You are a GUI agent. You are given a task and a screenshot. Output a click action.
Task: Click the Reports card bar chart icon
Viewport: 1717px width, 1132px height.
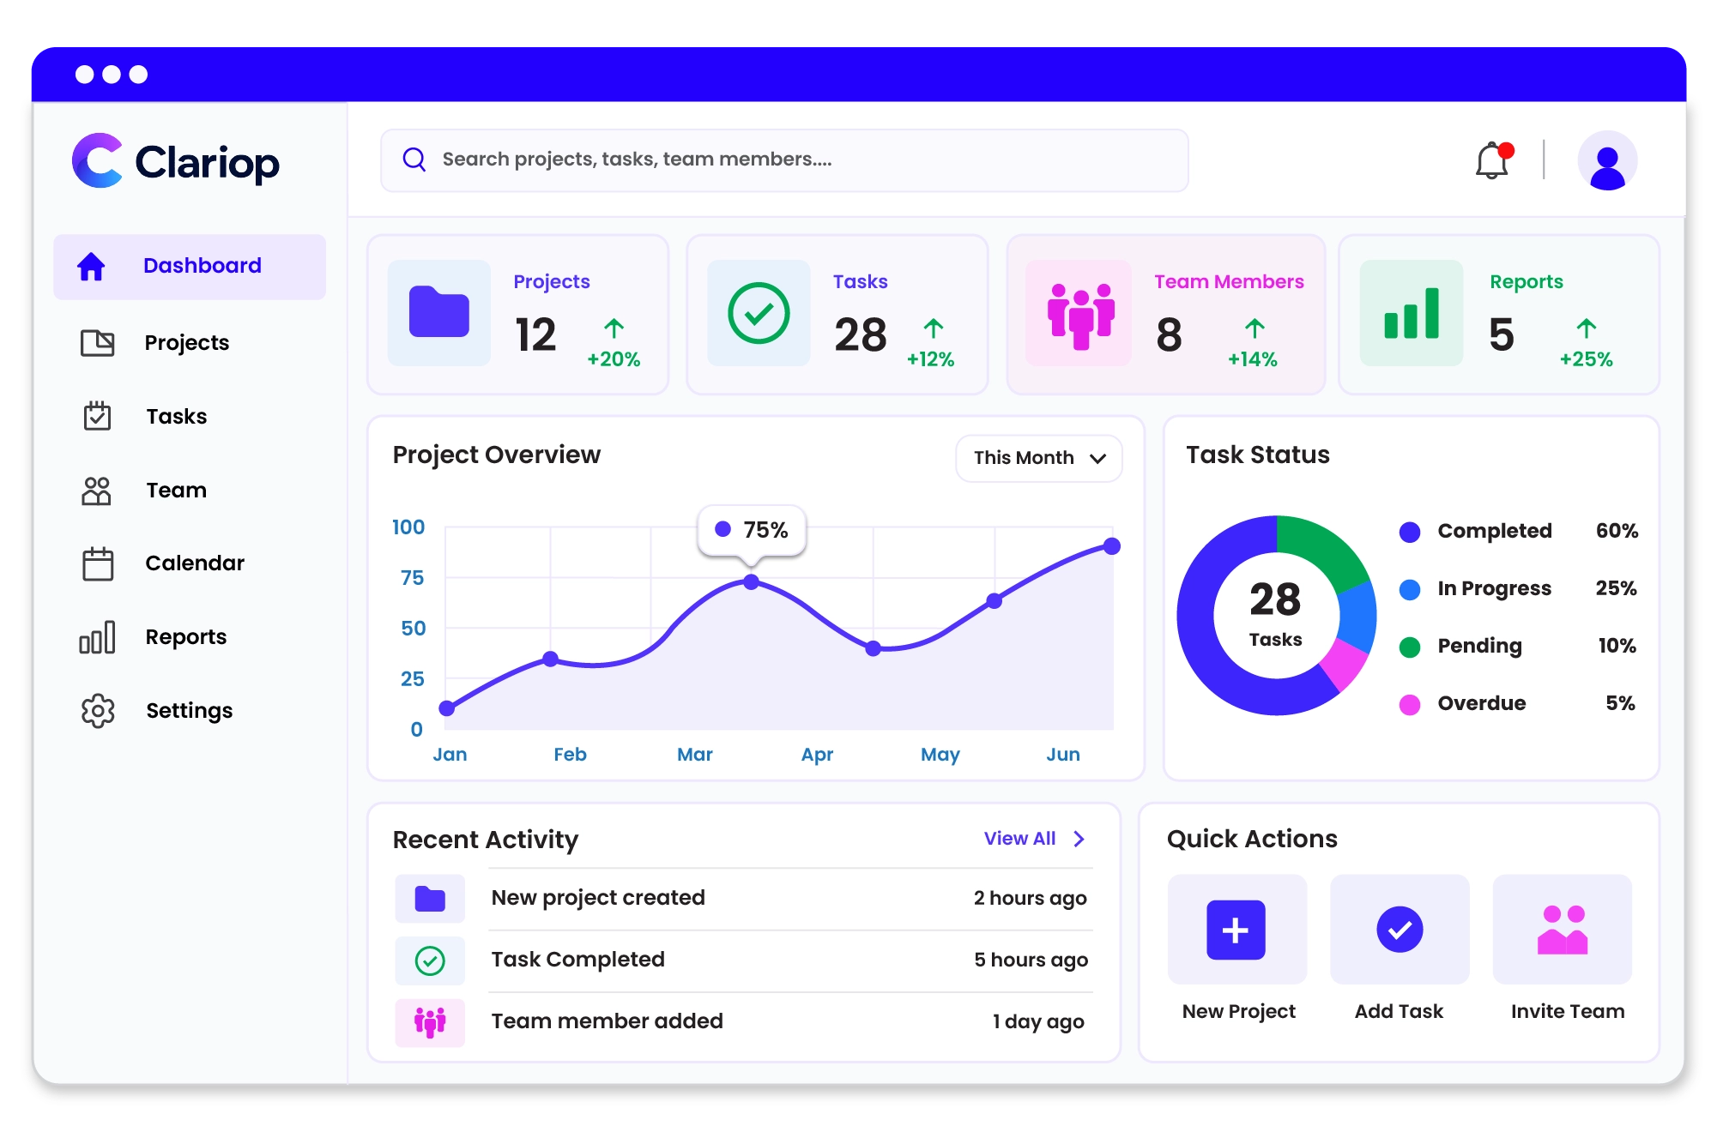(1412, 313)
